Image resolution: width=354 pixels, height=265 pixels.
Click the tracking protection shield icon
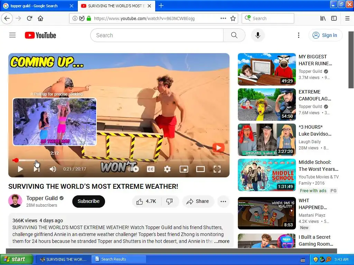(82, 19)
